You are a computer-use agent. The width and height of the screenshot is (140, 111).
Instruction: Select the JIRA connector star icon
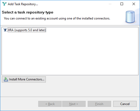click(5, 30)
